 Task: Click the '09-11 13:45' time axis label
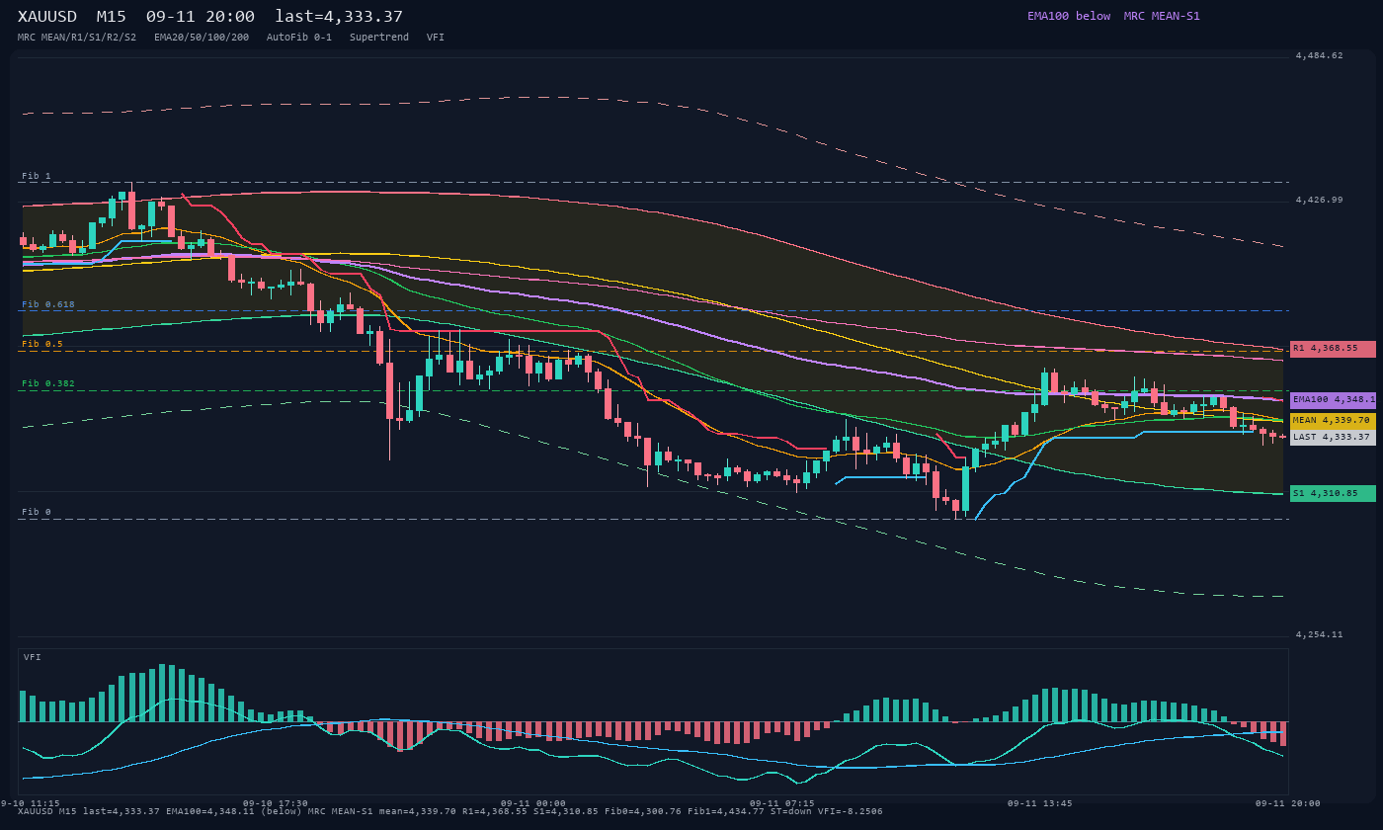[1040, 803]
